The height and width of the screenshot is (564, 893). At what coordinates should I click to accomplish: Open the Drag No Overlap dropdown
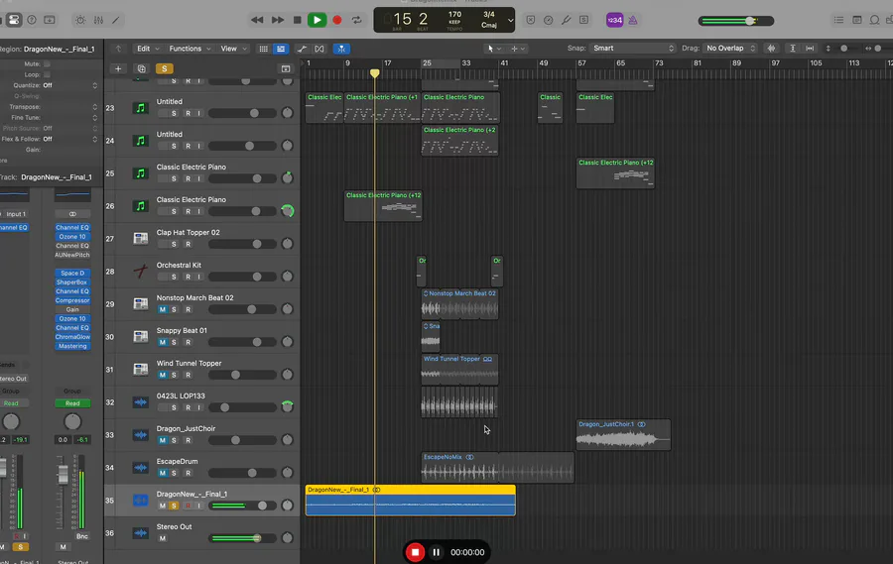coord(730,49)
